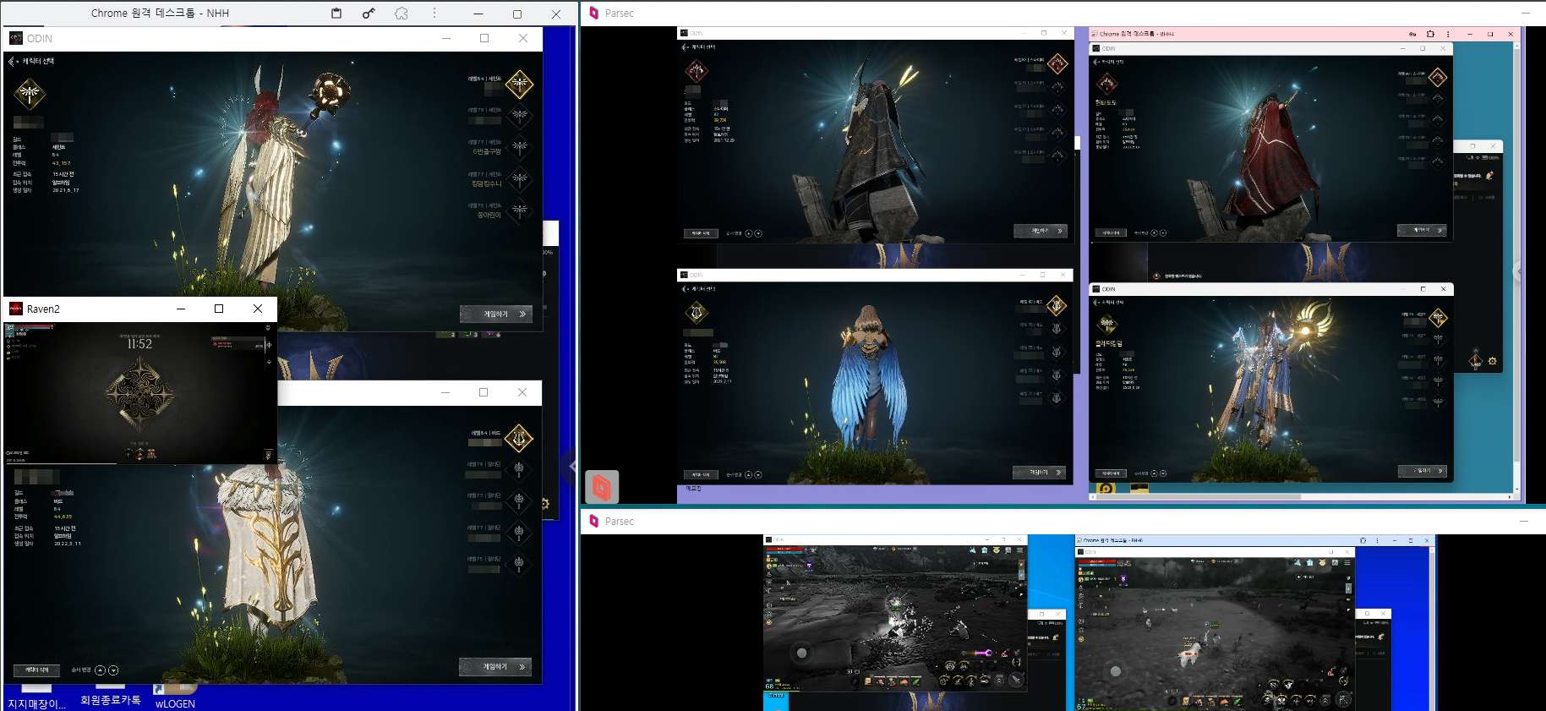Click 게임하기 start button in top-left ODIN window

pyautogui.click(x=496, y=314)
